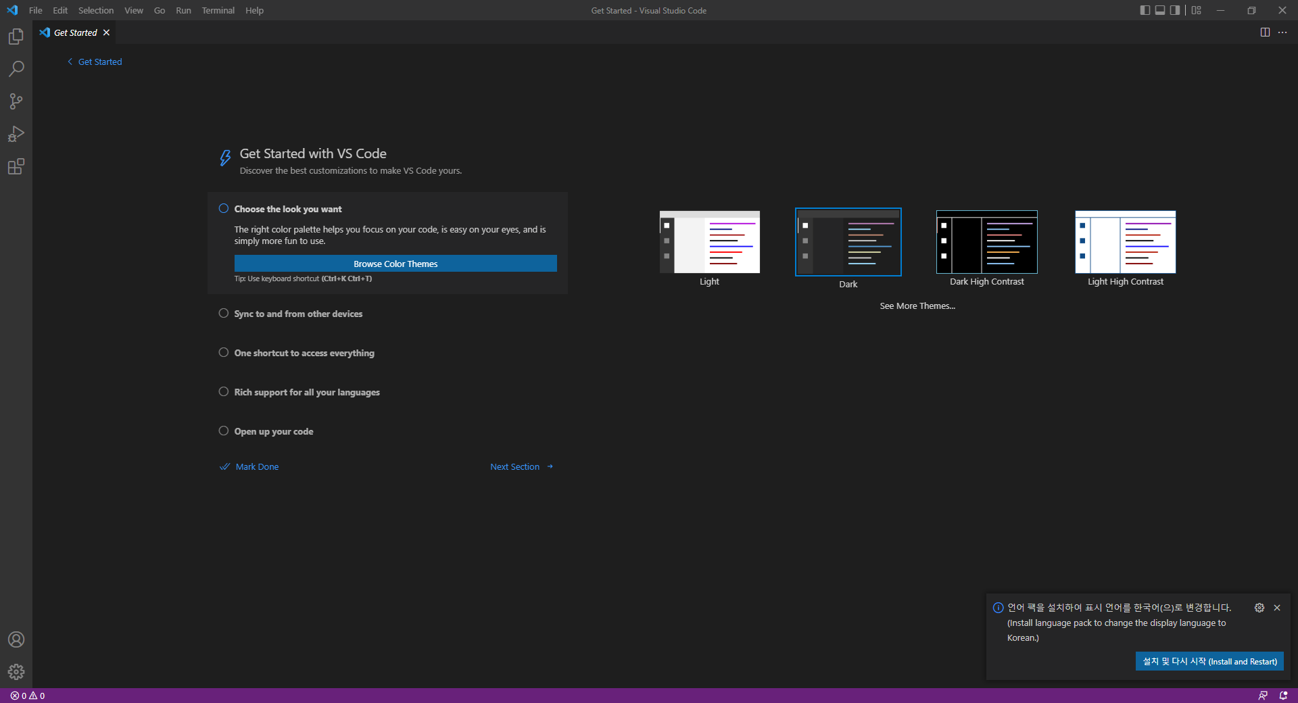
Task: Open the Help menu
Action: [255, 10]
